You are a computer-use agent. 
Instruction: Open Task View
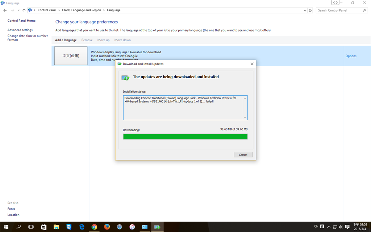point(31,227)
